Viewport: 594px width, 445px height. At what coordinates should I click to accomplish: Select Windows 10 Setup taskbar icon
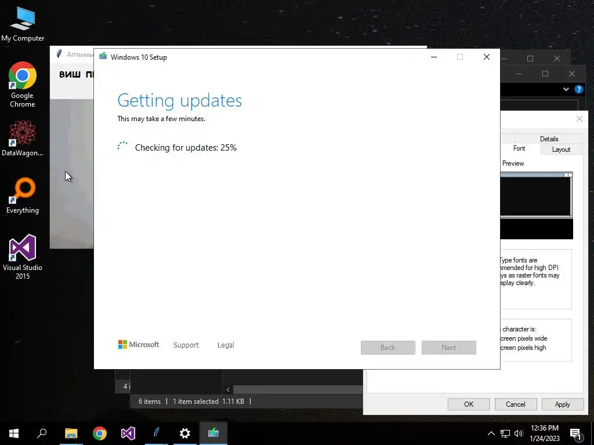pyautogui.click(x=213, y=433)
